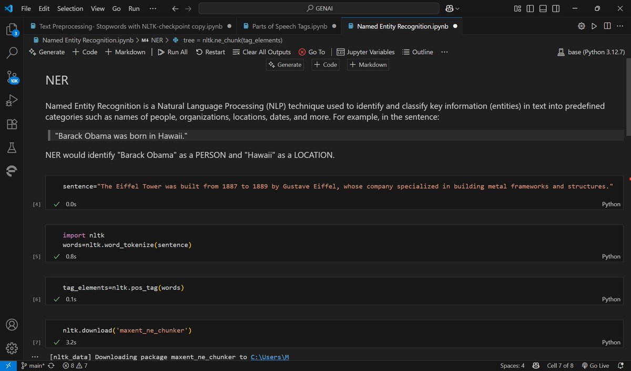The image size is (631, 371).
Task: Open notebook settings gear in editor toolbar
Action: coord(582,26)
